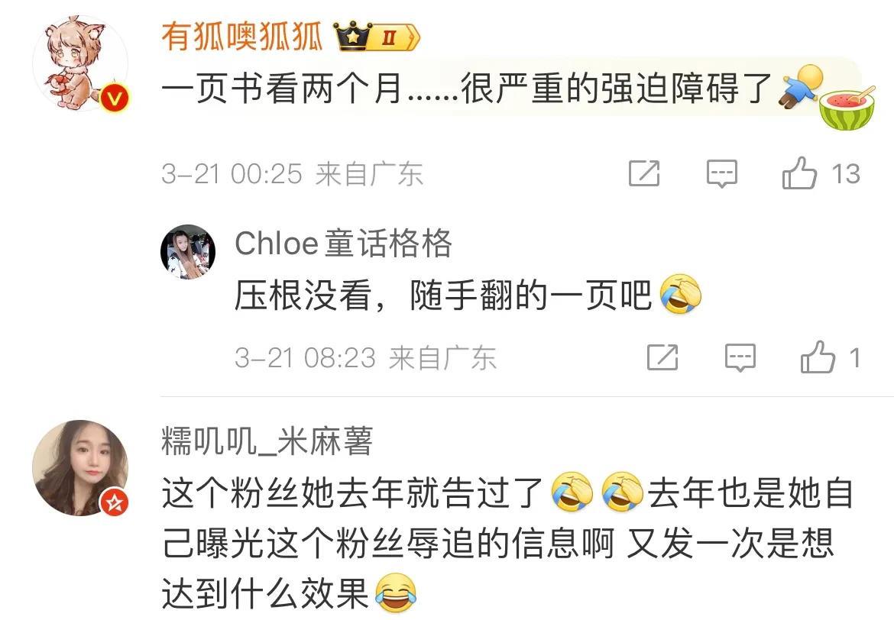Like the reply by Chloe童话格格
This screenshot has width=894, height=620.
[x=818, y=357]
